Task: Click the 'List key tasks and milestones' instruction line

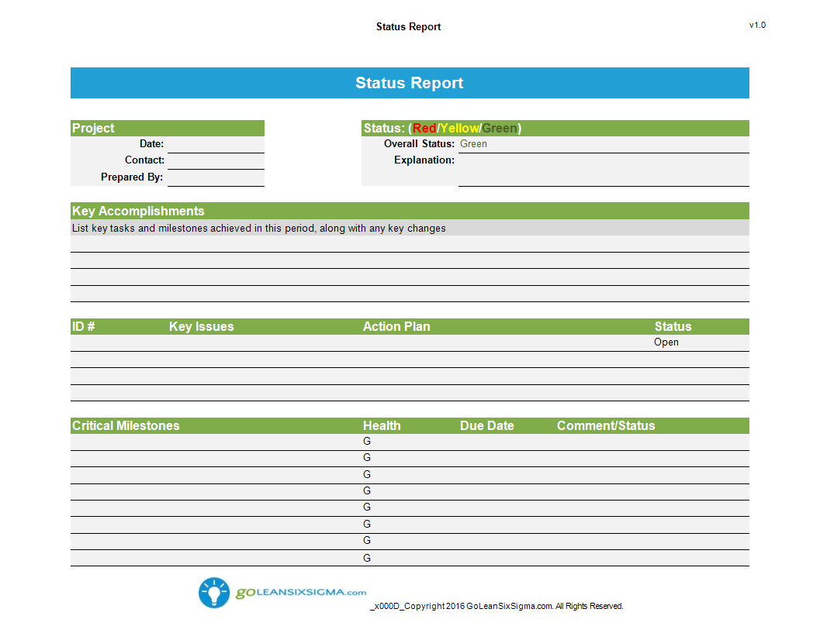Action: pyautogui.click(x=259, y=229)
